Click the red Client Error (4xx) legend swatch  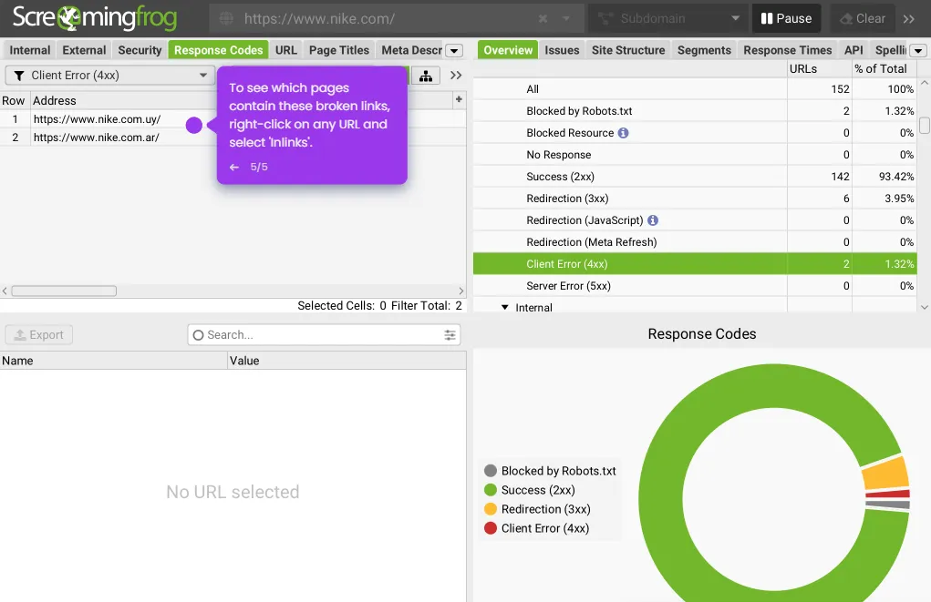coord(491,528)
